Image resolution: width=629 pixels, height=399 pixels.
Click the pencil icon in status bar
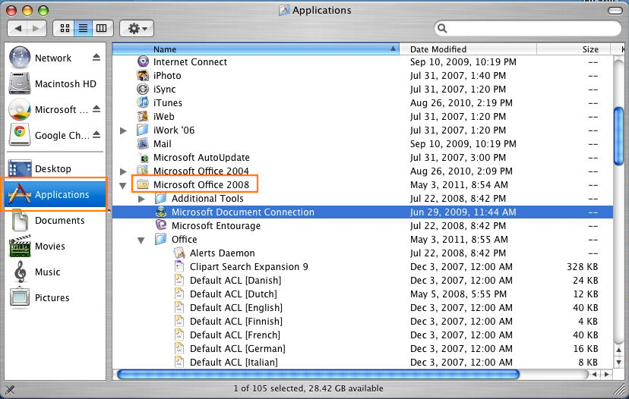point(10,388)
